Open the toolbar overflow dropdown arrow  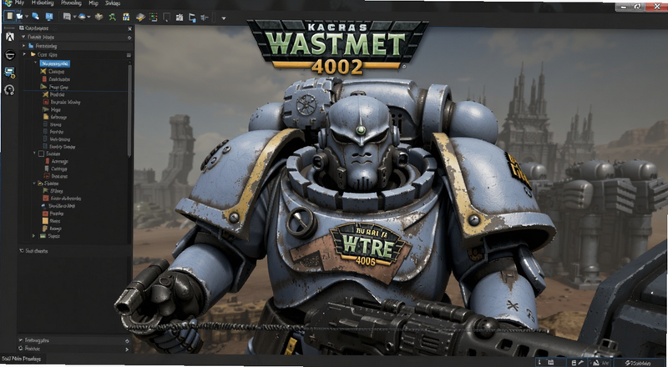pyautogui.click(x=223, y=18)
